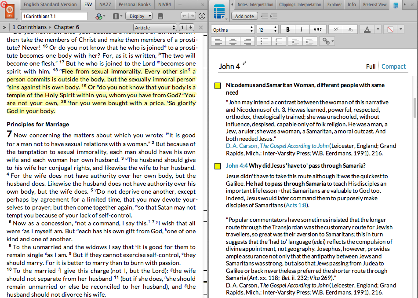The height and width of the screenshot is (298, 418).
Task: Change the font size 12 stepper
Action: pos(276,29)
